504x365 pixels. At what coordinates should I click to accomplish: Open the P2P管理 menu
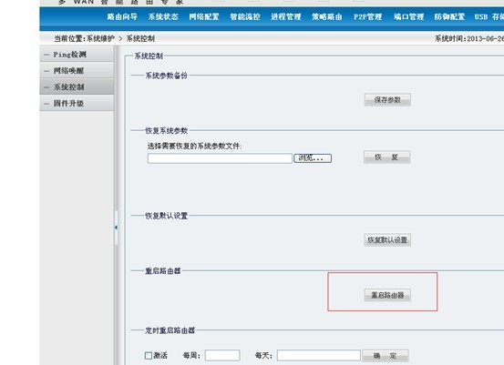point(367,16)
